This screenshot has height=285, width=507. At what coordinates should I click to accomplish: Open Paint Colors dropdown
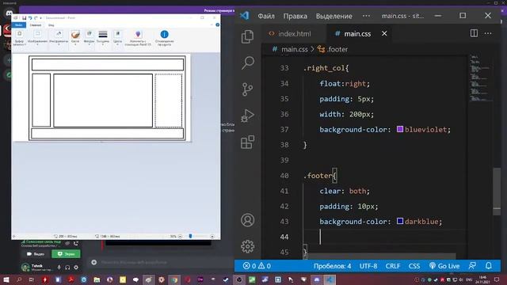(117, 38)
